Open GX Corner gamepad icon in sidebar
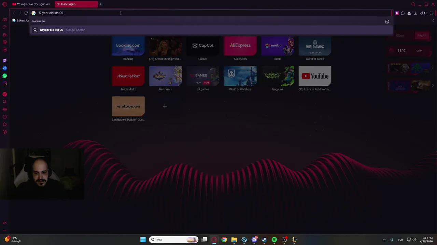The height and width of the screenshot is (245, 437). point(5,20)
